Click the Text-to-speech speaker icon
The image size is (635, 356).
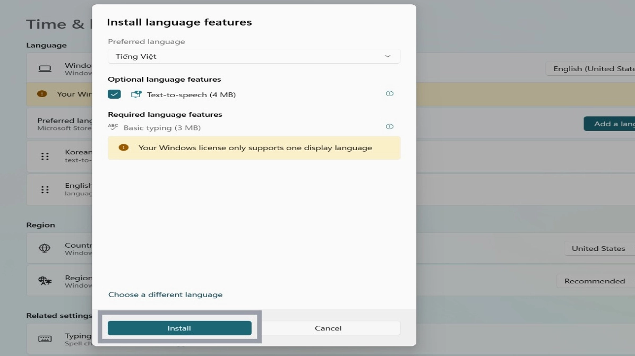[x=137, y=93]
